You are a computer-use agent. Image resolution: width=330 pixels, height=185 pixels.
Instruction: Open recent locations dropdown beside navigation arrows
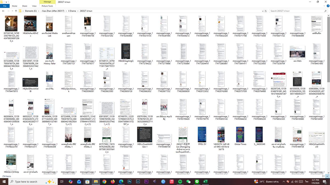[12, 11]
